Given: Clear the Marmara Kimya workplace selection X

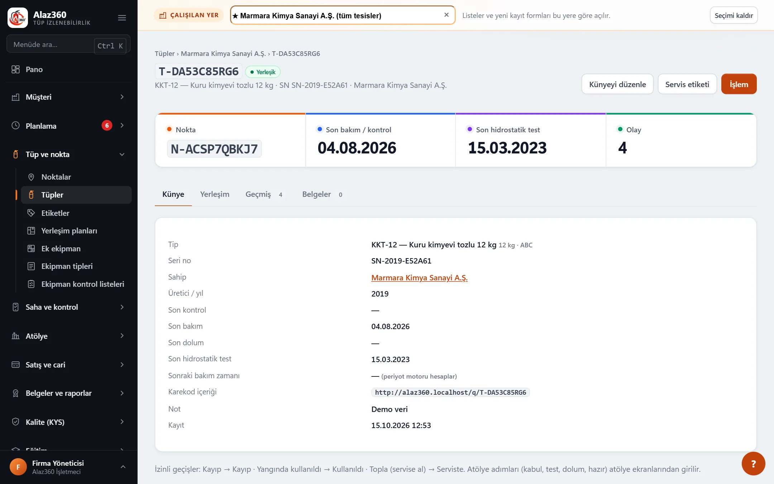Looking at the screenshot, I should pyautogui.click(x=446, y=15).
